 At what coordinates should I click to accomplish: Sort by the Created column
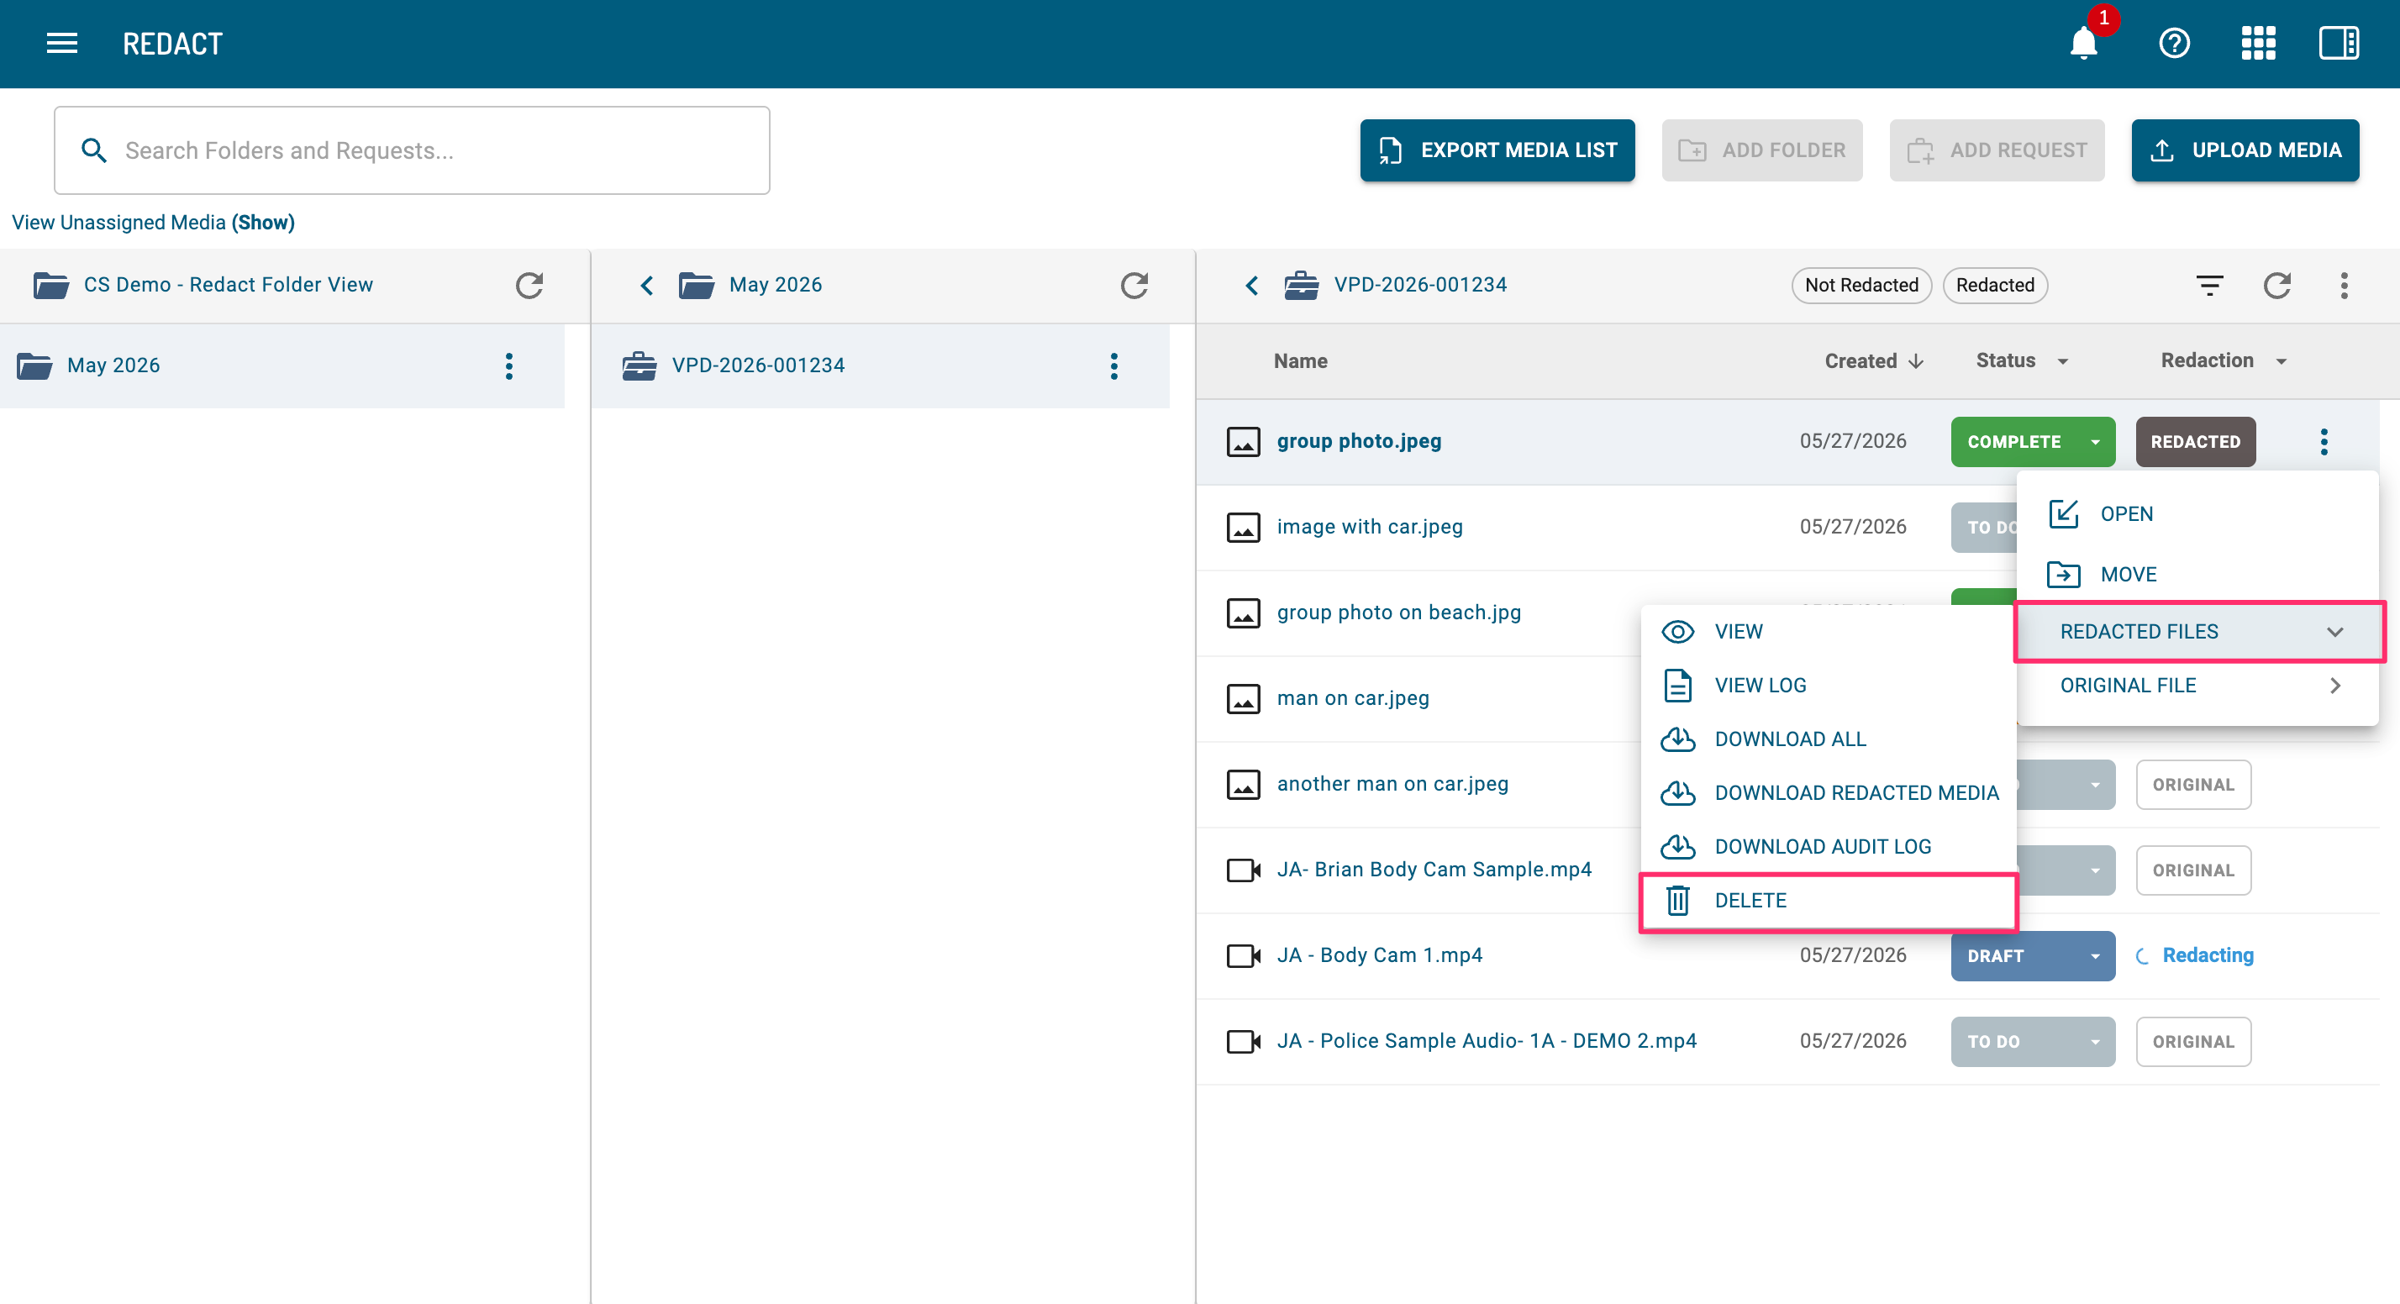pyautogui.click(x=1874, y=361)
